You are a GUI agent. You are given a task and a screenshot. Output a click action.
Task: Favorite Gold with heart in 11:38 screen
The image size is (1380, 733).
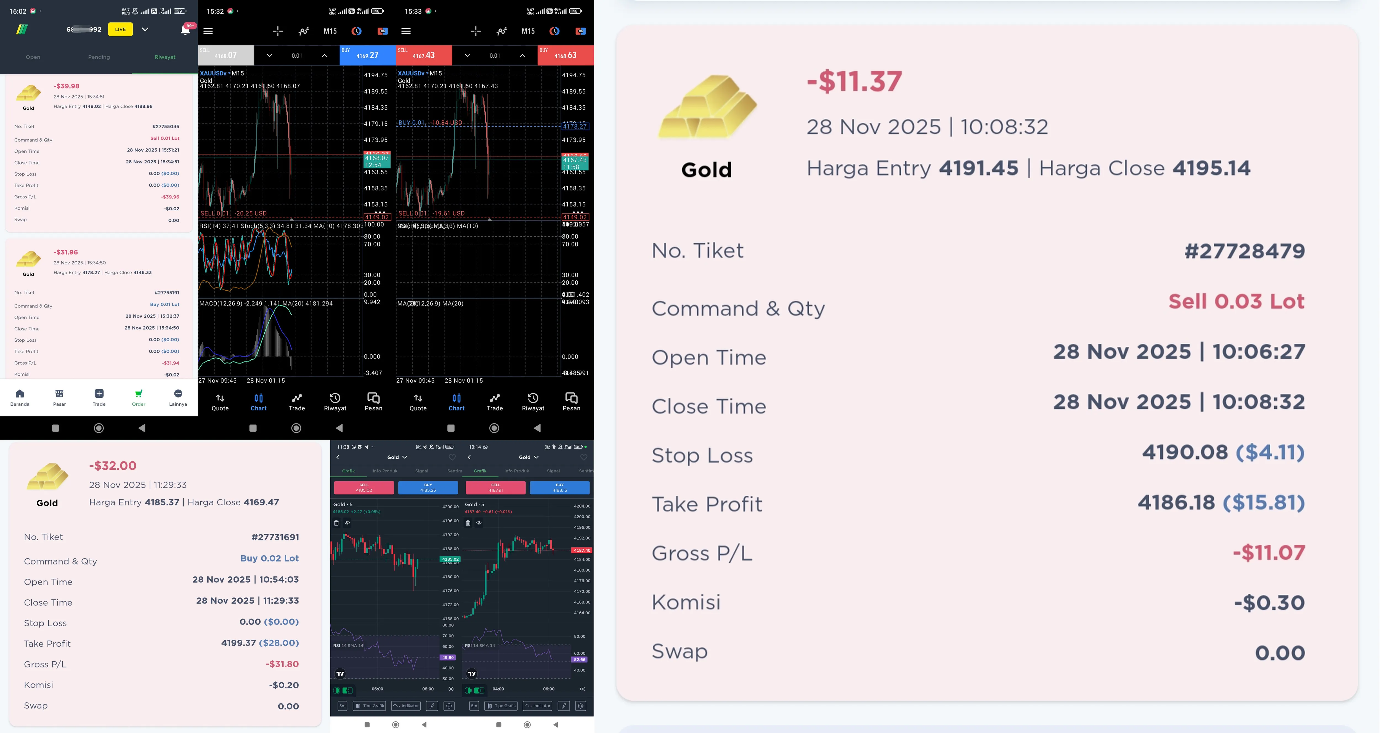[x=452, y=457]
